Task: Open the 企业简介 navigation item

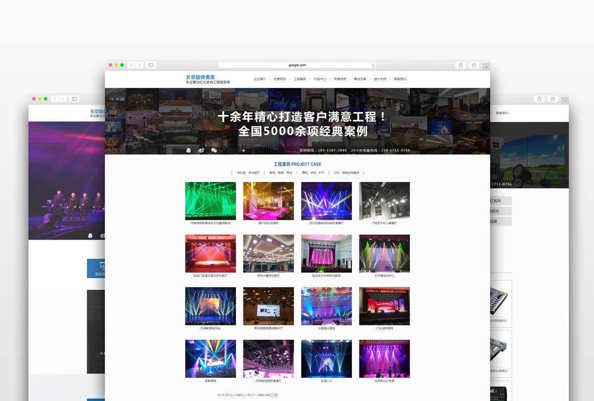Action: click(260, 79)
